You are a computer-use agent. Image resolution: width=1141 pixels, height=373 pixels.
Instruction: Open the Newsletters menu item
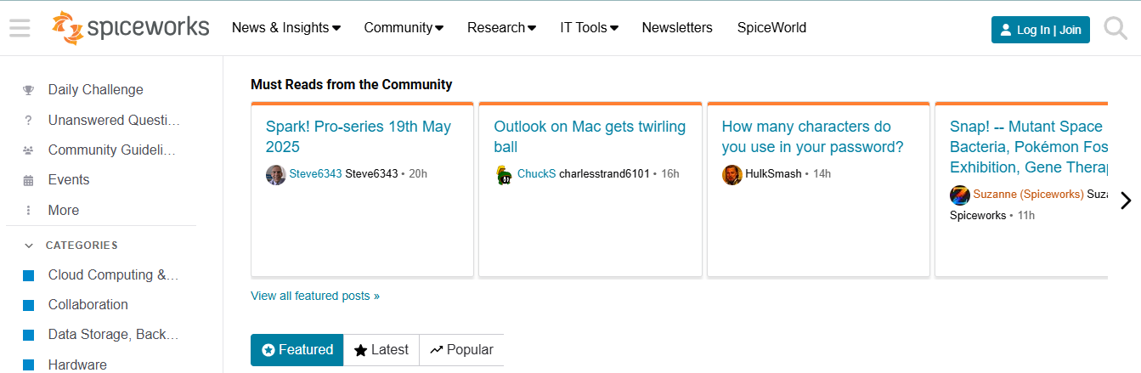tap(677, 28)
